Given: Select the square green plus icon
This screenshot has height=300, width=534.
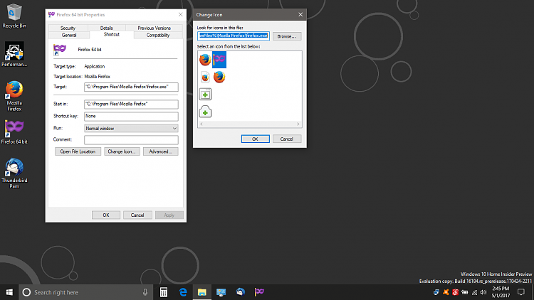Looking at the screenshot, I should click(x=205, y=95).
